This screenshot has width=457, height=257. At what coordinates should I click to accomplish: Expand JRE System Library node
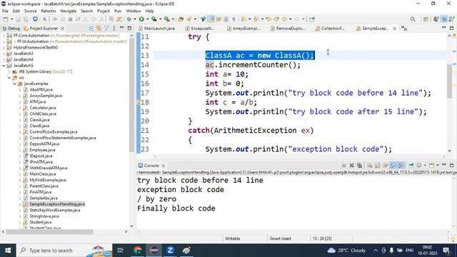pyautogui.click(x=9, y=71)
